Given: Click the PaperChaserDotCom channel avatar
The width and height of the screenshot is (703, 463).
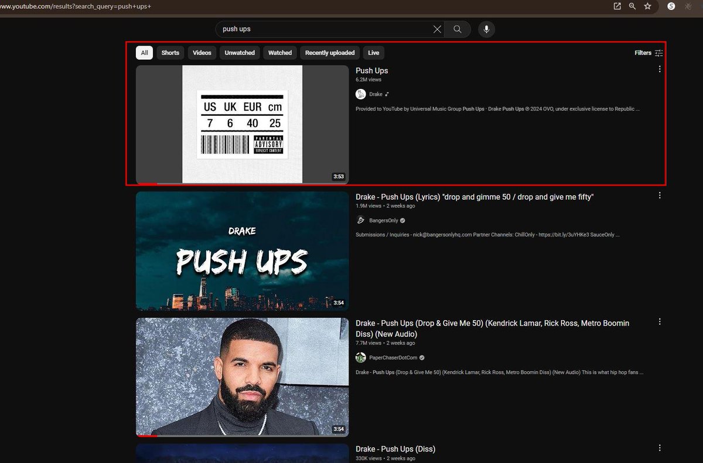Looking at the screenshot, I should (361, 358).
